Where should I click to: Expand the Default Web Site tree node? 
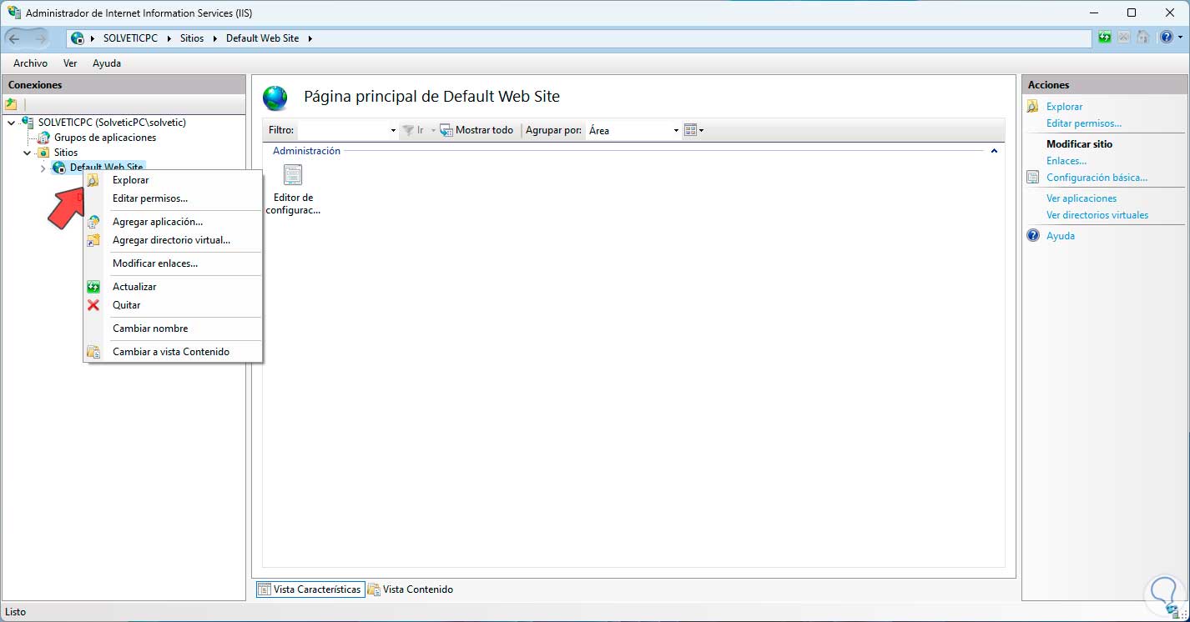(43, 168)
